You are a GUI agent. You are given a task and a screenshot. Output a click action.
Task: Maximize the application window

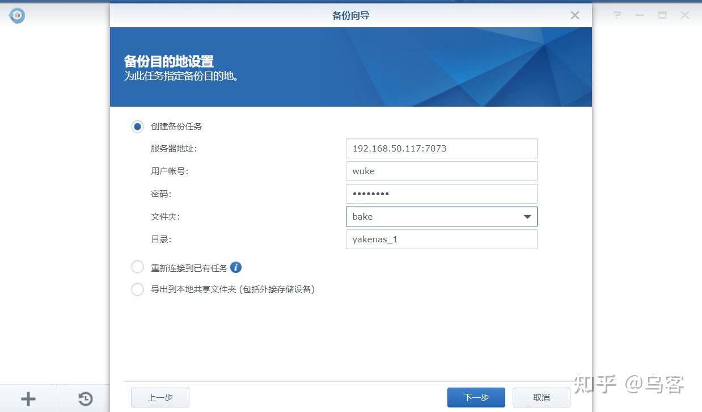(662, 15)
